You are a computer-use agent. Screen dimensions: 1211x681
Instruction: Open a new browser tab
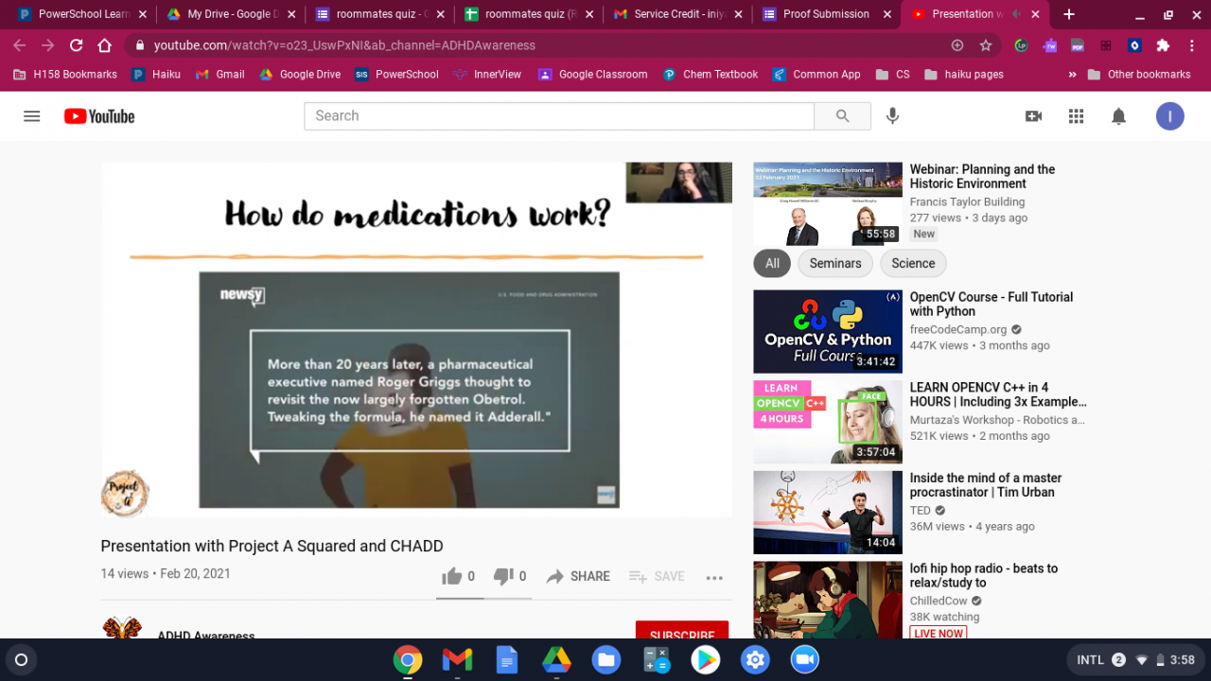pos(1069,14)
